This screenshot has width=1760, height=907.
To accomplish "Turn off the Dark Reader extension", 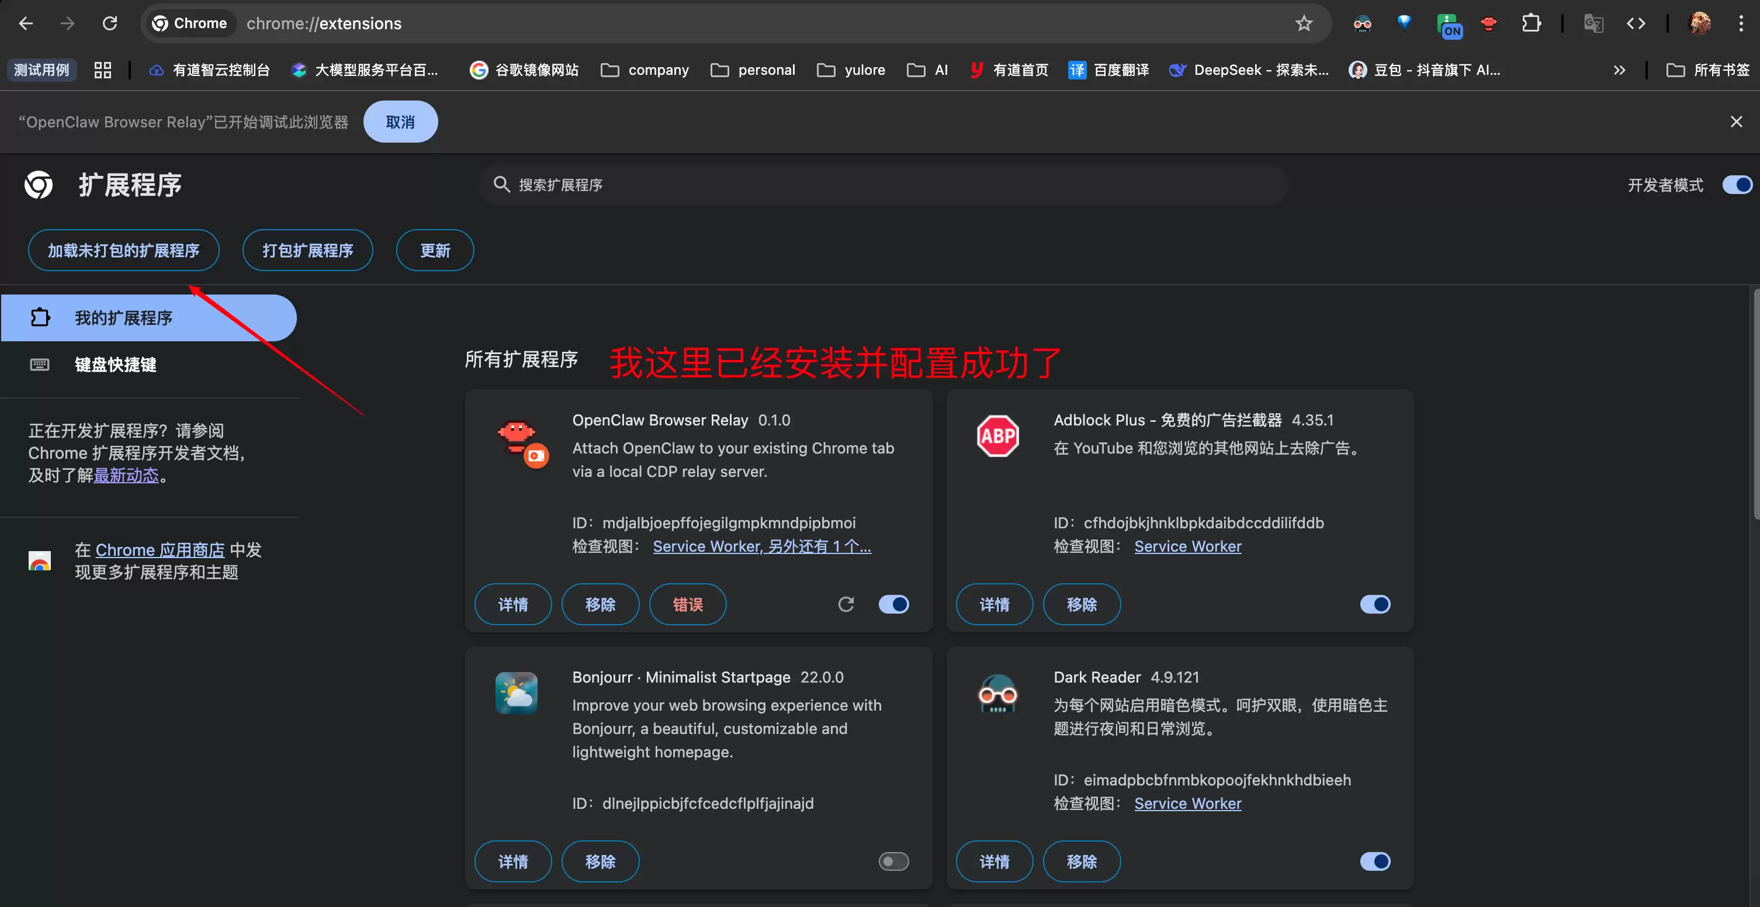I will [x=1376, y=861].
